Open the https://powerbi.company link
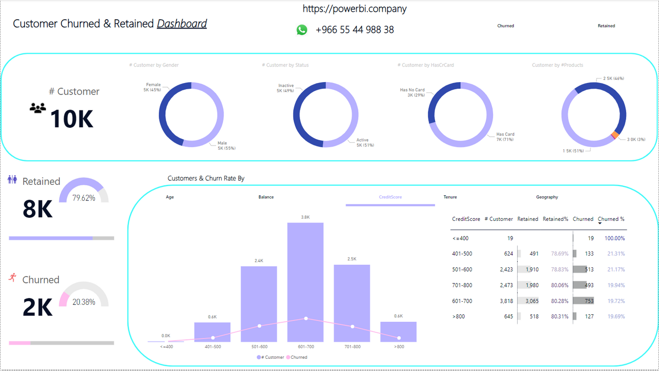The width and height of the screenshot is (659, 371). 354,9
